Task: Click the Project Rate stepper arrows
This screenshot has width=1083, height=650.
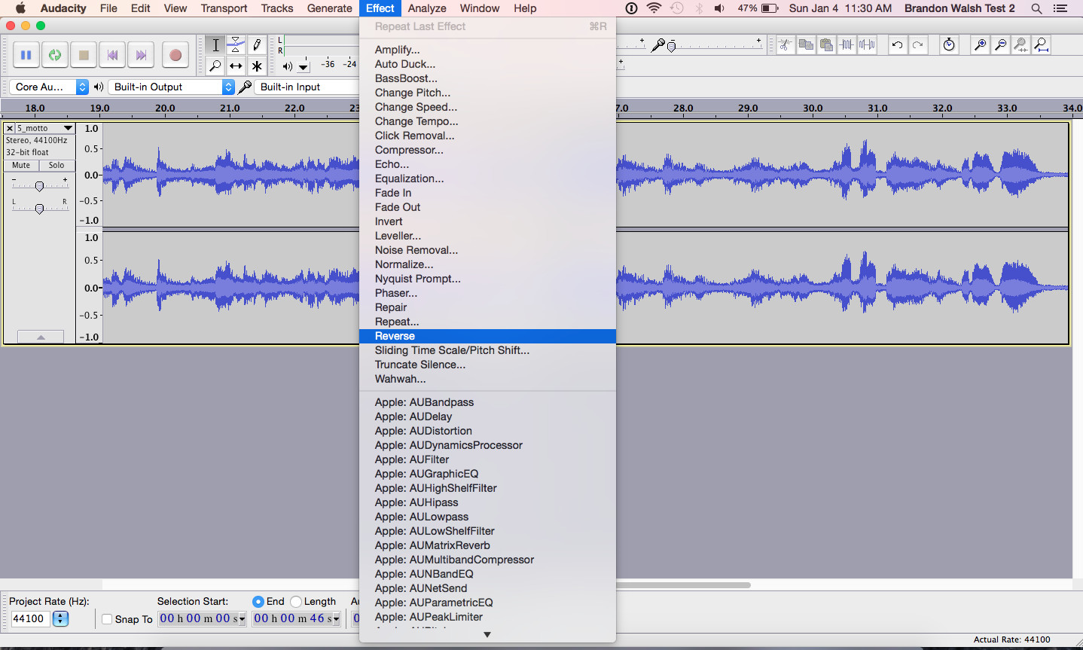Action: click(60, 619)
